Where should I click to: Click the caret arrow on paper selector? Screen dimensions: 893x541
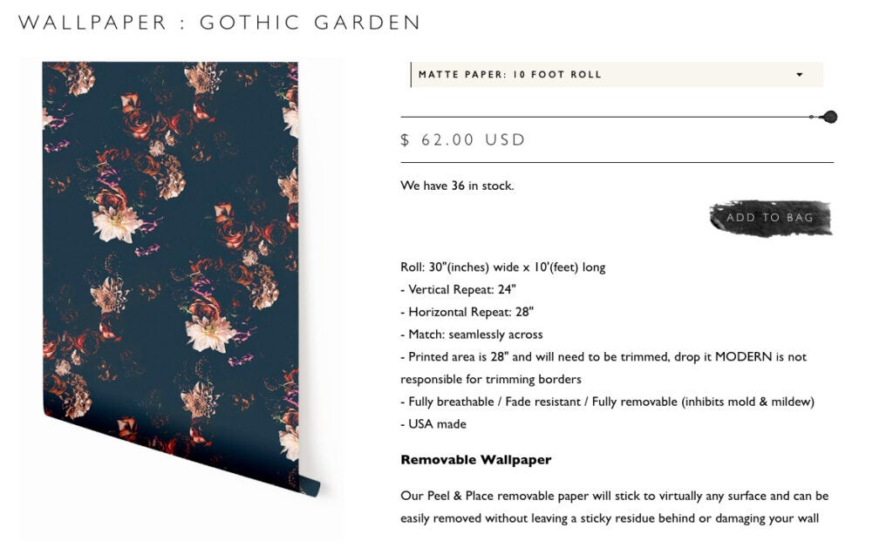(x=800, y=75)
